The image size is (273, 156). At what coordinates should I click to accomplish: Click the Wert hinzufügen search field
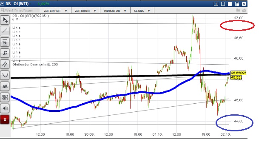[20, 10]
